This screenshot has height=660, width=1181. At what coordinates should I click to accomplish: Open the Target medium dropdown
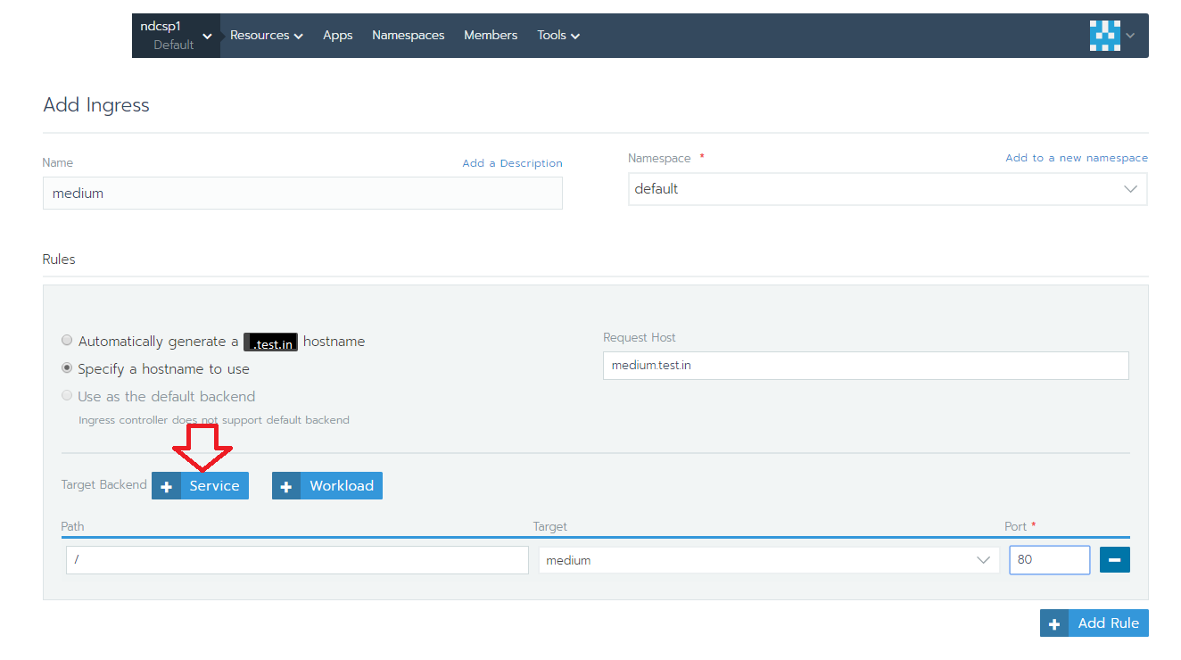(x=769, y=560)
